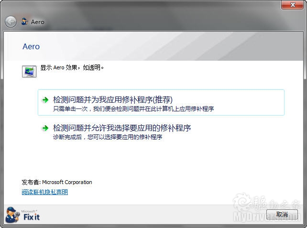Click the 取消 button
Screen dimensions: 307x228
coord(282,215)
